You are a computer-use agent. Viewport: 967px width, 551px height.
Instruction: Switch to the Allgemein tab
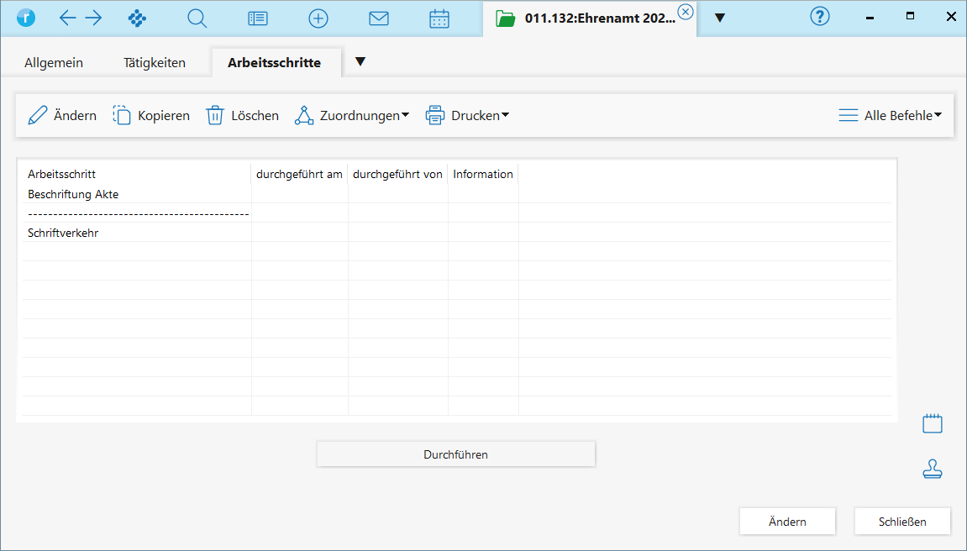[54, 63]
